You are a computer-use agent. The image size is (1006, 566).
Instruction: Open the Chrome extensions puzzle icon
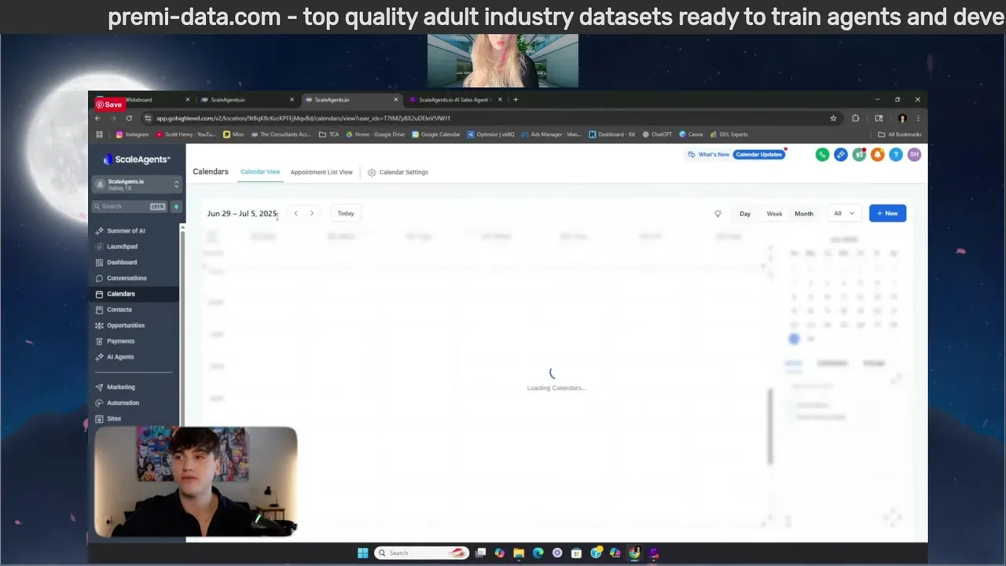[x=856, y=118]
